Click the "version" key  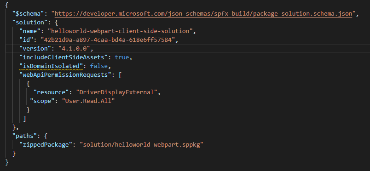pos(35,49)
